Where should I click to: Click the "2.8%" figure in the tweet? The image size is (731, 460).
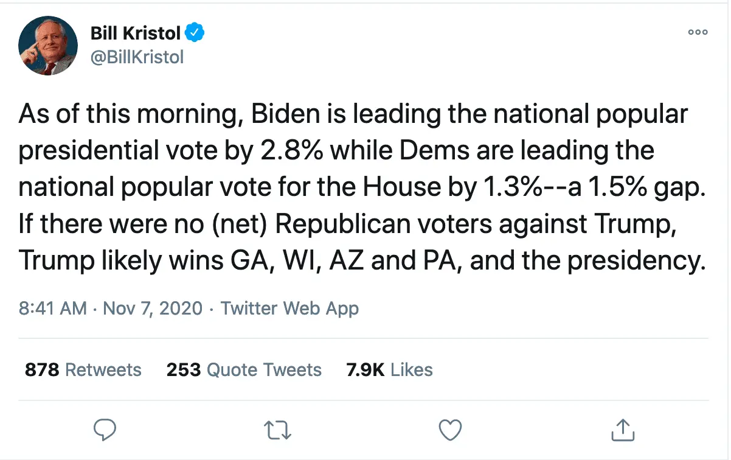[x=274, y=152]
